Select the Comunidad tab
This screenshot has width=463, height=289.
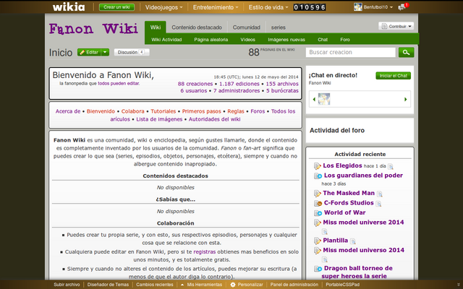246,27
